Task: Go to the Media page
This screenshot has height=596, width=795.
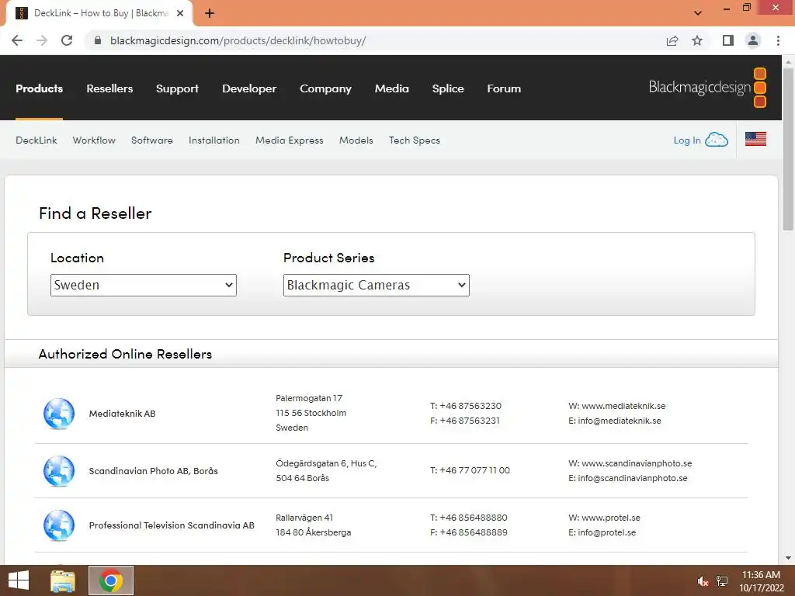Action: [392, 88]
